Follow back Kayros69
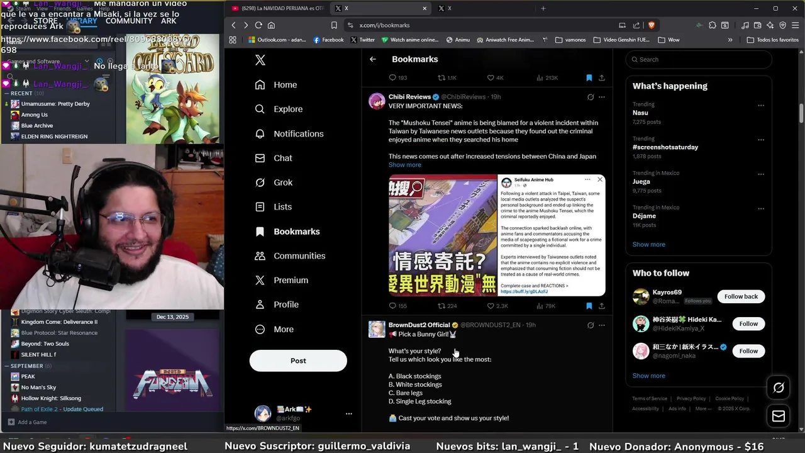Screen dimensions: 805x453 point(741,296)
